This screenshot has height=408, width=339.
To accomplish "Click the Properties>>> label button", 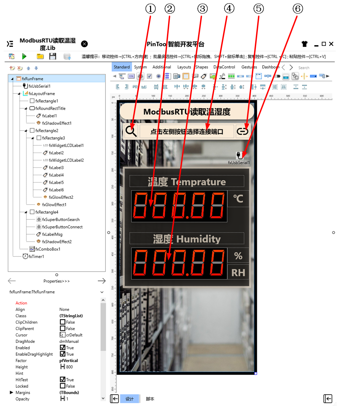I will (56, 281).
